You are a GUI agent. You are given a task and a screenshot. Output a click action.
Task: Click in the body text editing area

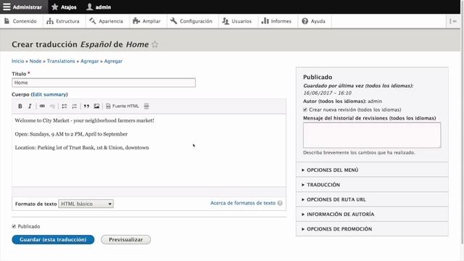pos(149,150)
